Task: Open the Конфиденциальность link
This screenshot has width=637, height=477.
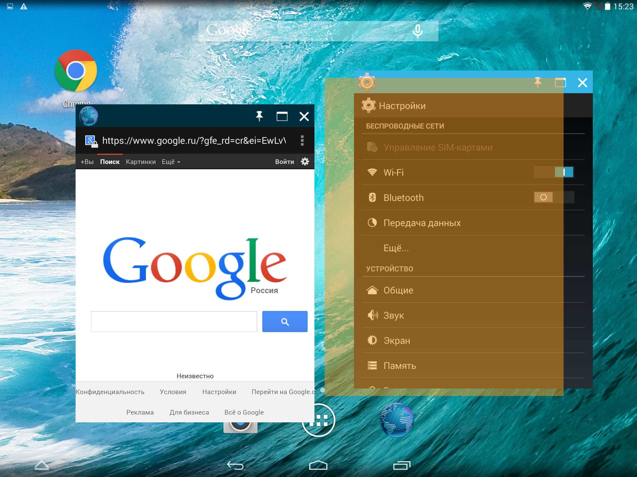Action: [110, 392]
